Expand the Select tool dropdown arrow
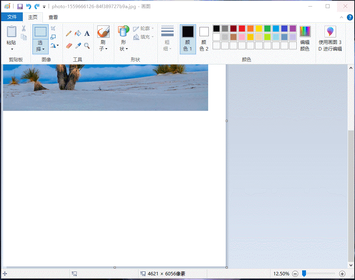Screen dimensions: 355x280 40,49
